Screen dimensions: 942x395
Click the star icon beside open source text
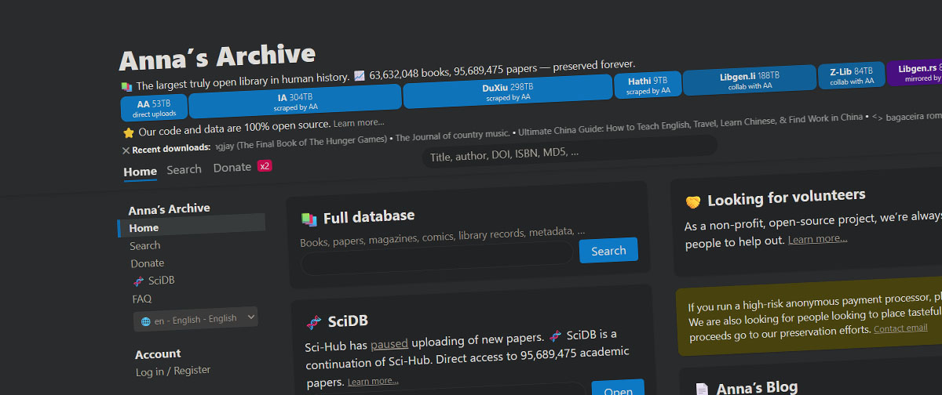click(x=129, y=132)
